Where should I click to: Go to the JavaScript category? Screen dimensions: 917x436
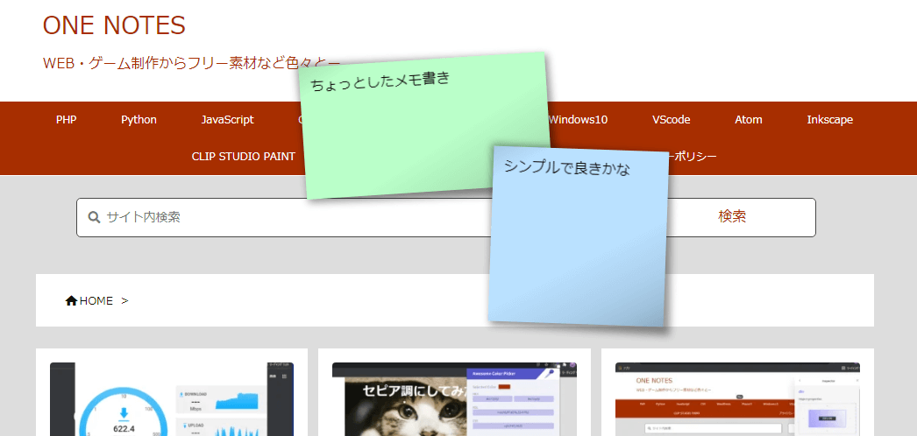point(227,120)
